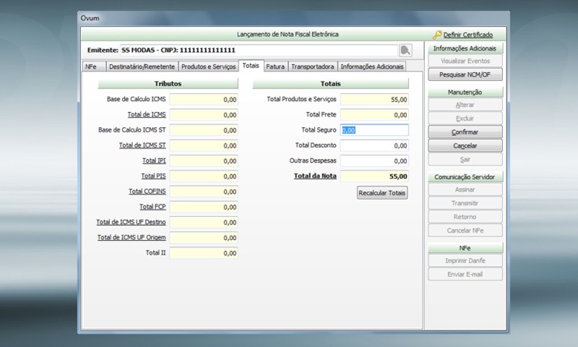
Task: Select the Outras Despesas field
Action: coord(375,161)
